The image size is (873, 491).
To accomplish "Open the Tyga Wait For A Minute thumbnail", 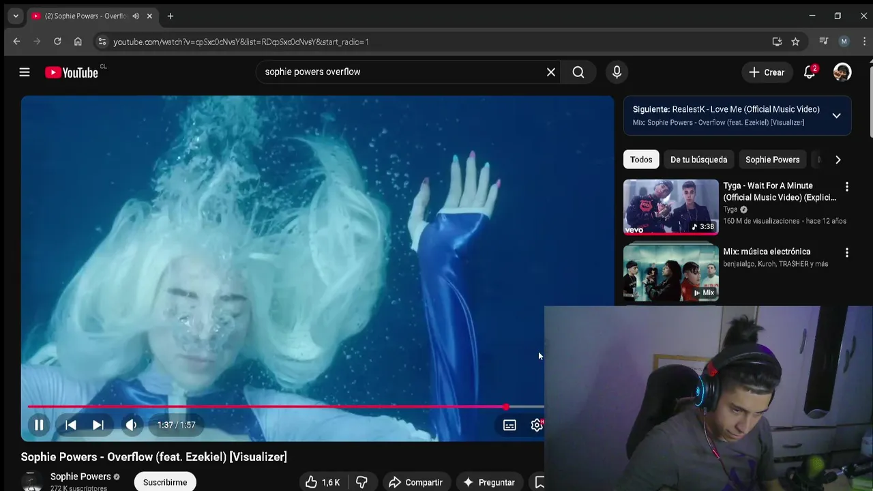I will click(671, 207).
